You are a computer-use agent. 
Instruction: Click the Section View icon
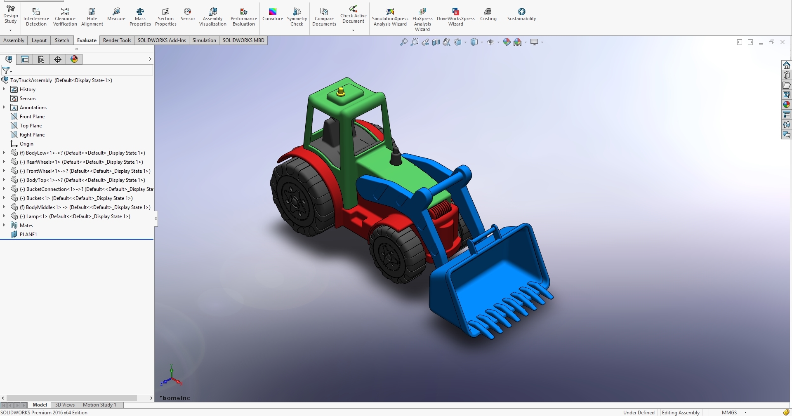tap(435, 42)
